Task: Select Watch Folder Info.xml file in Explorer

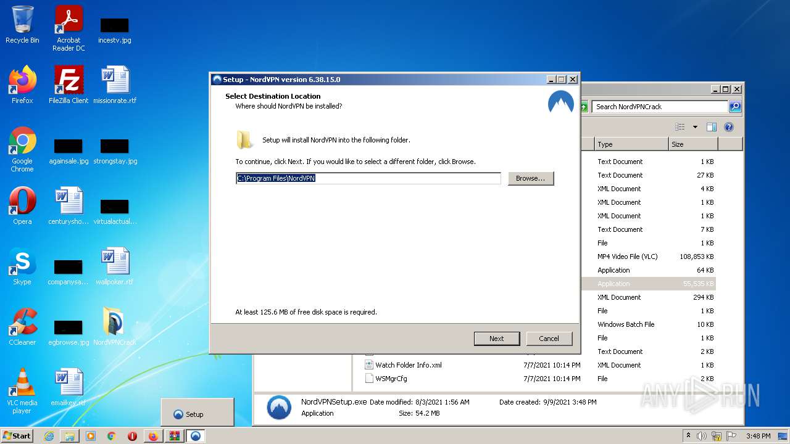Action: coord(409,365)
